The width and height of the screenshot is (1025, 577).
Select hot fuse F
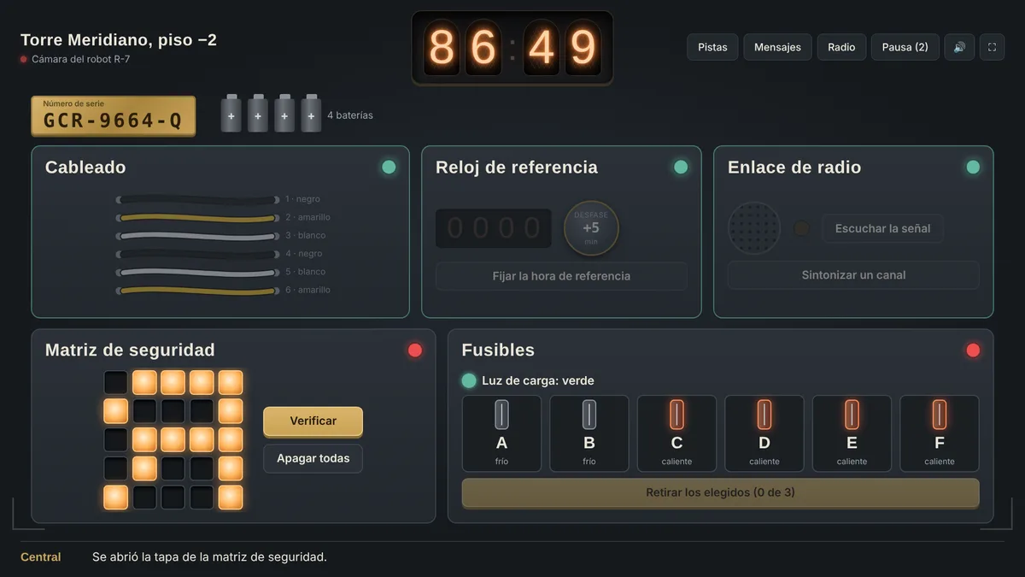(940, 433)
